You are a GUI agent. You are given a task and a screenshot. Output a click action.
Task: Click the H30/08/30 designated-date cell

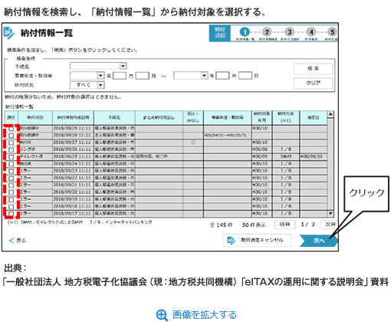(314, 156)
